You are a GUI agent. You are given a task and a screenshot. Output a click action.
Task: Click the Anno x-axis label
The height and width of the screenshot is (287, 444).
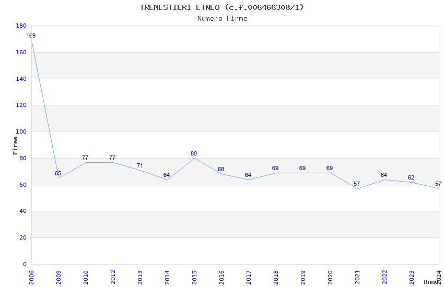coord(431,282)
